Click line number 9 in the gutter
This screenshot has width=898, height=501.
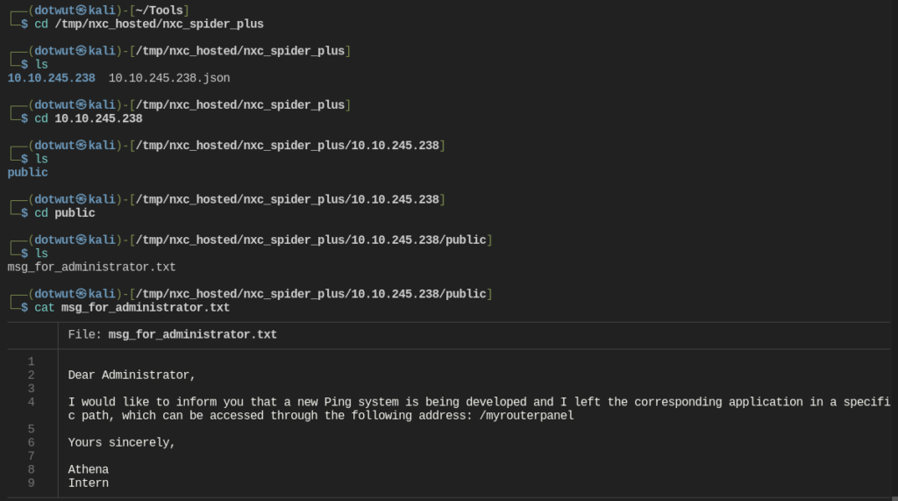click(x=31, y=483)
